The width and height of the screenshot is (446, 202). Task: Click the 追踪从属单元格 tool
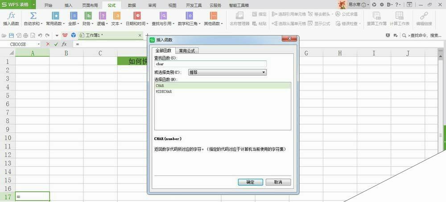coord(289,24)
